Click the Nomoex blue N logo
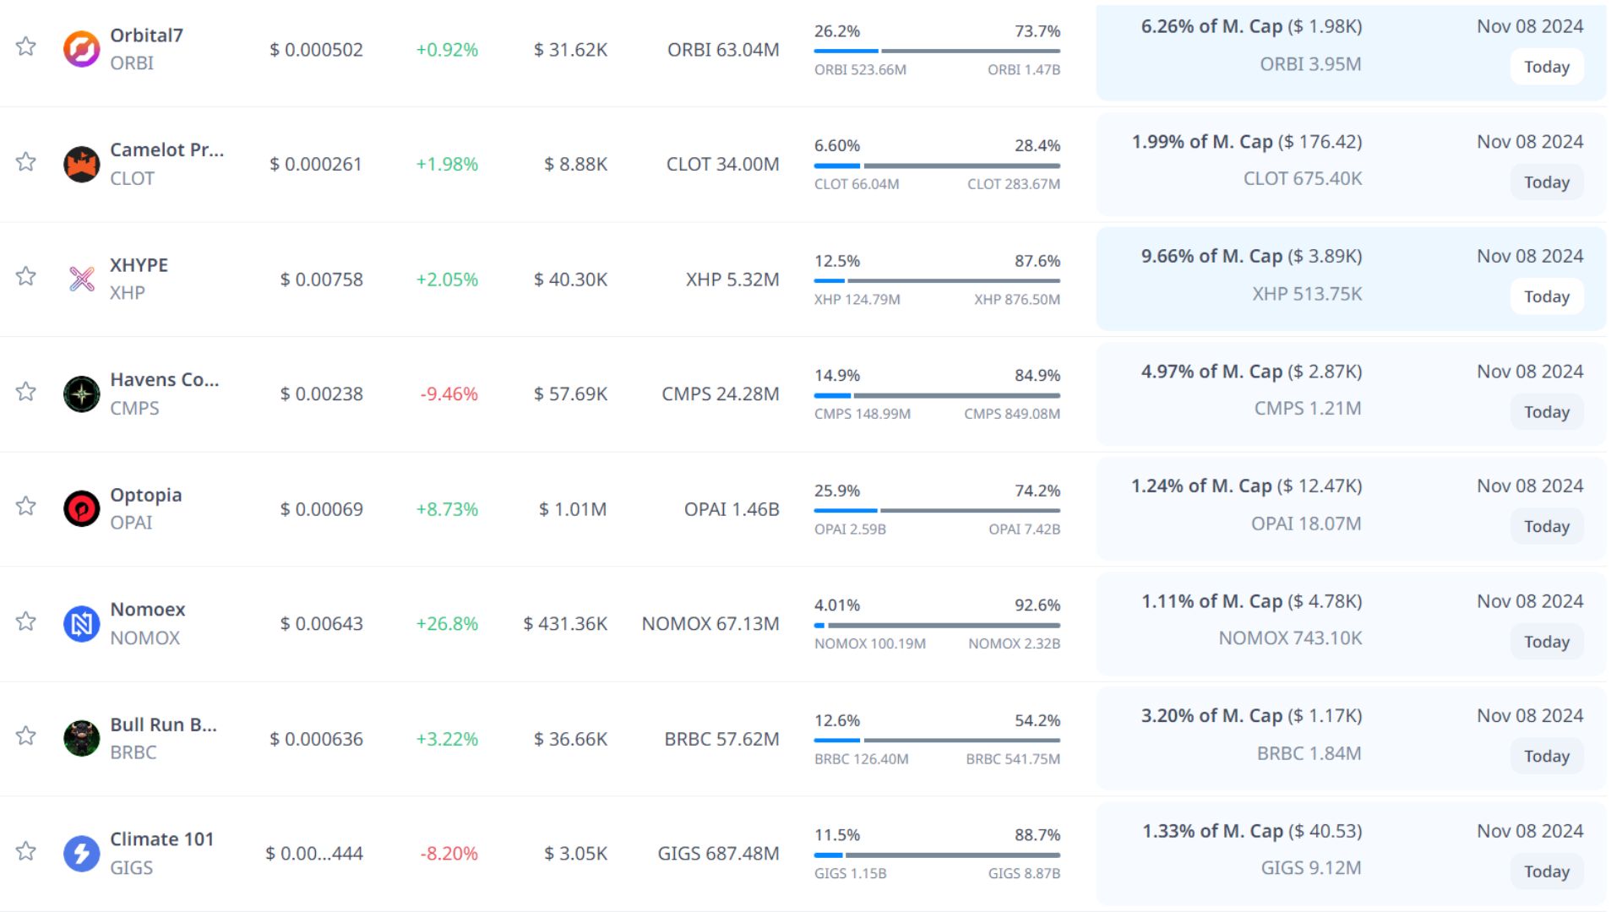The image size is (1622, 912). coord(82,623)
